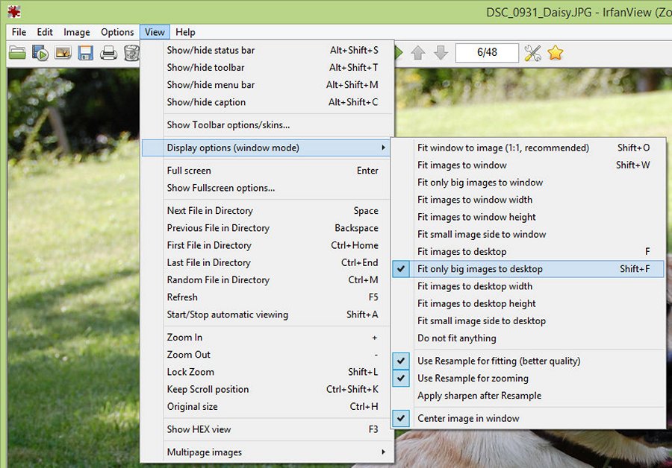Select Fit images to window height
The height and width of the screenshot is (468, 672).
528,218
